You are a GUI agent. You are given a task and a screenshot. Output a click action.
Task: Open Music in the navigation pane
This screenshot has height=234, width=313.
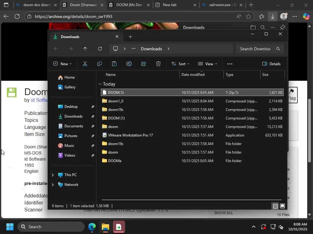[69, 146]
